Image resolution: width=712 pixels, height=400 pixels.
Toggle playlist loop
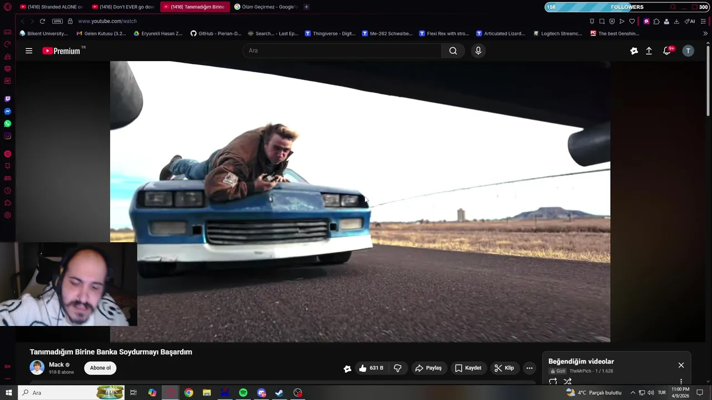click(553, 381)
